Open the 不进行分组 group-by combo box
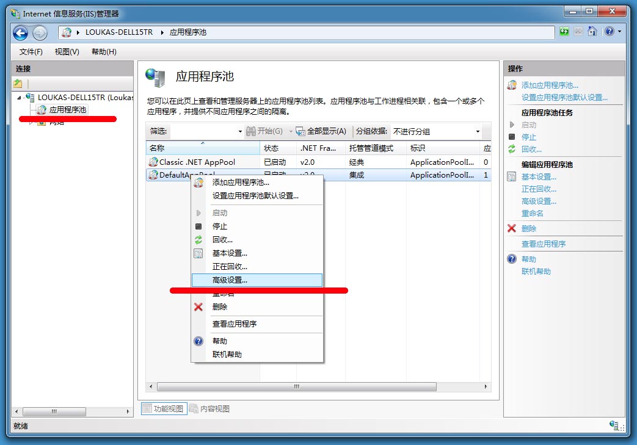The height and width of the screenshot is (445, 637). (437, 132)
